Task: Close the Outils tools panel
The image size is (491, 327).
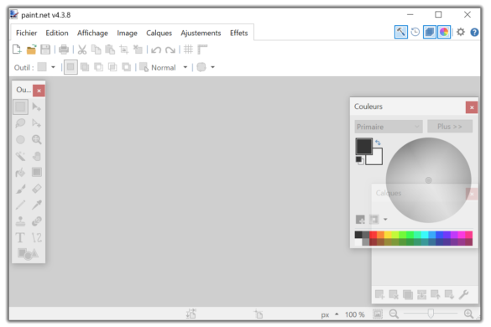Action: pos(39,91)
